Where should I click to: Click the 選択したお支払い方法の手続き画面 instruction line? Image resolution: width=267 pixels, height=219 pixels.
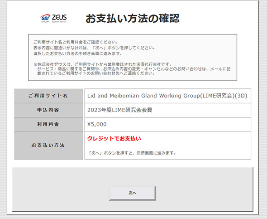(x=78, y=54)
